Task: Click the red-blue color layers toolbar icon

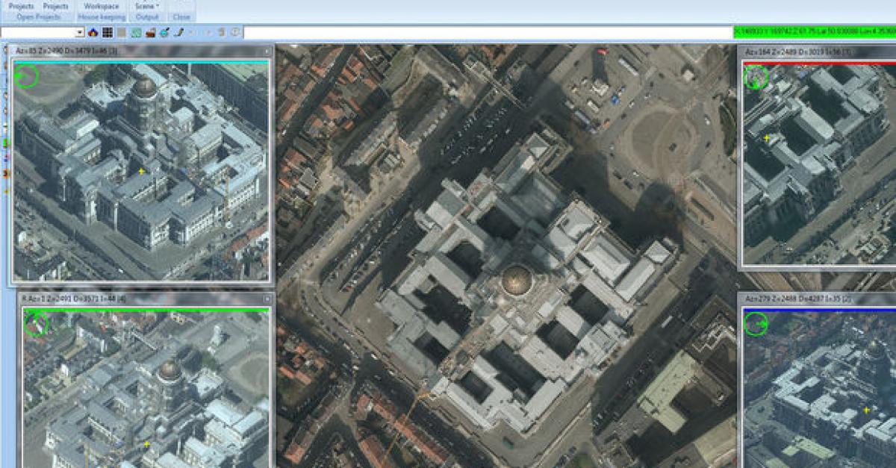Action: [93, 33]
